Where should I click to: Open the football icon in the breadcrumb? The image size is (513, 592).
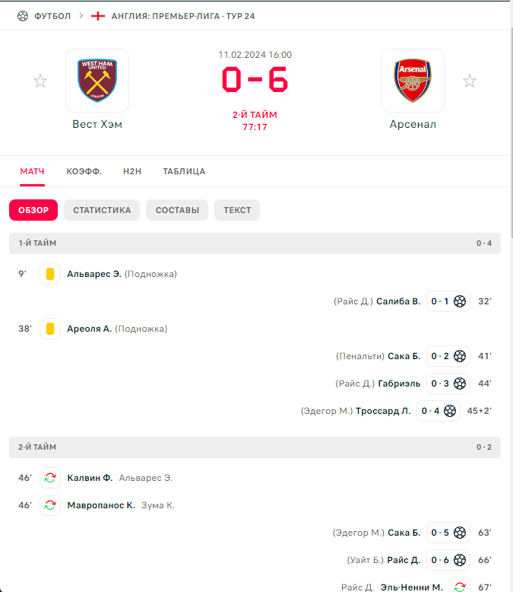[x=23, y=16]
